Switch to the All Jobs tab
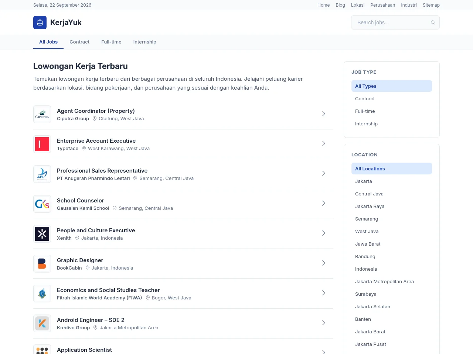 click(48, 42)
